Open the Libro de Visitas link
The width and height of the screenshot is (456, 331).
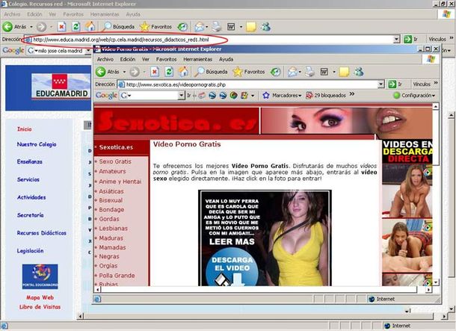(40, 307)
